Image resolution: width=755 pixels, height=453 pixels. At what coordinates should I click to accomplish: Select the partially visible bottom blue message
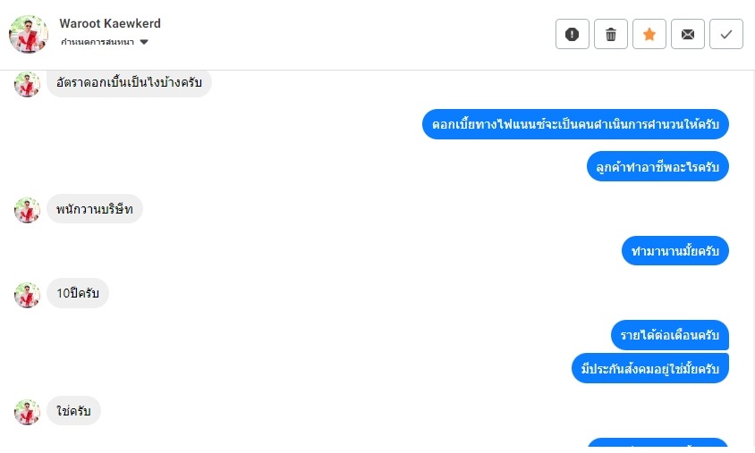657,442
